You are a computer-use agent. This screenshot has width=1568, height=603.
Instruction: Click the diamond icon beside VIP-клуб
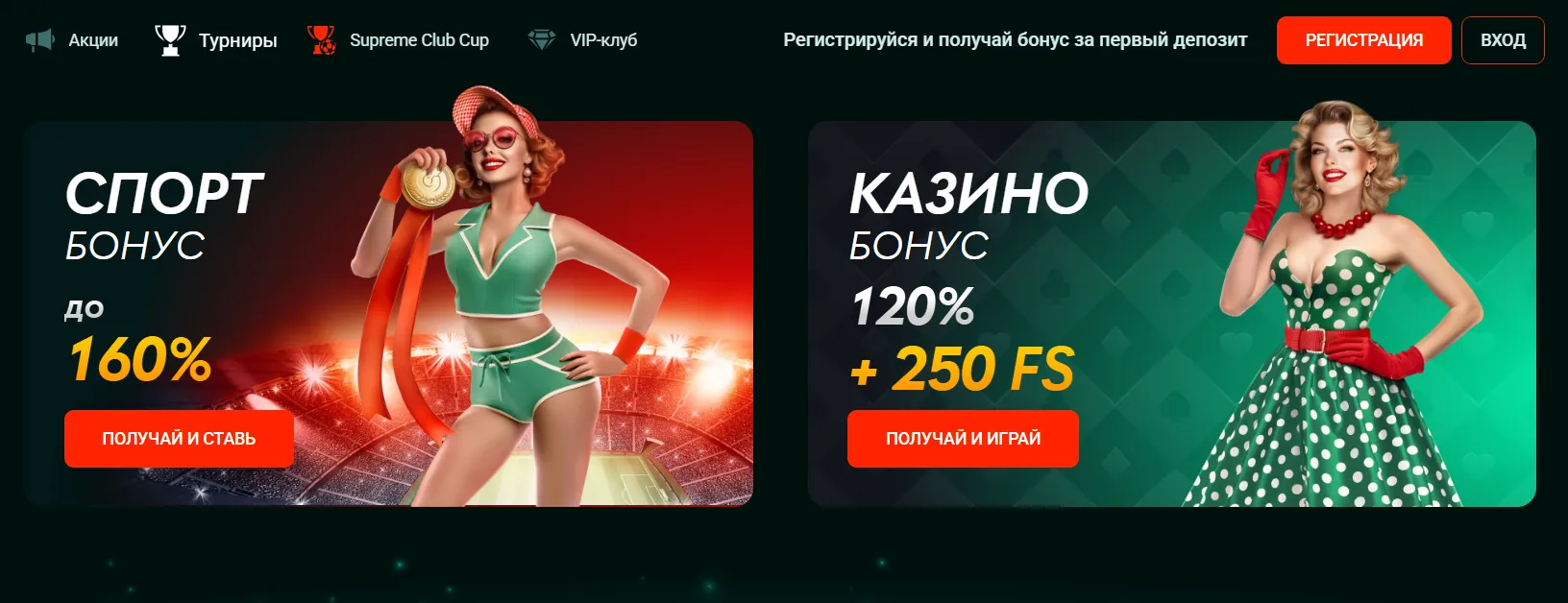542,40
